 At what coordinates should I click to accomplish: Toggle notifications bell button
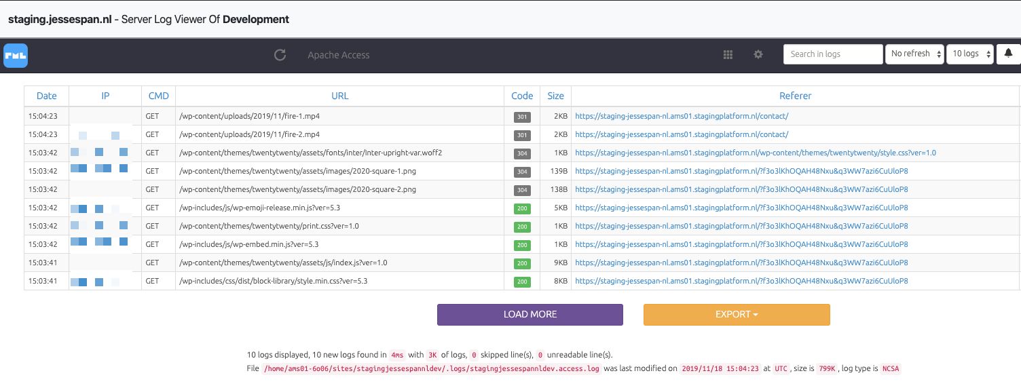coord(1008,54)
